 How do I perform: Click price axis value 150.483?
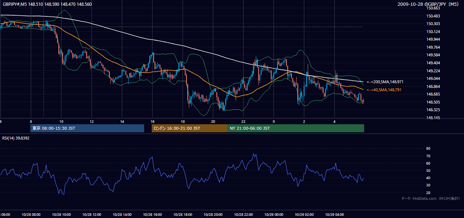(x=434, y=16)
